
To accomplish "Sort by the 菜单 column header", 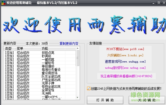I will pos(20,48).
